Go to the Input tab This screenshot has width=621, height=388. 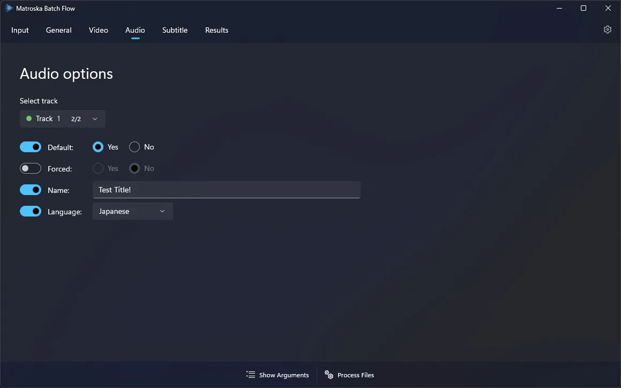pyautogui.click(x=20, y=30)
